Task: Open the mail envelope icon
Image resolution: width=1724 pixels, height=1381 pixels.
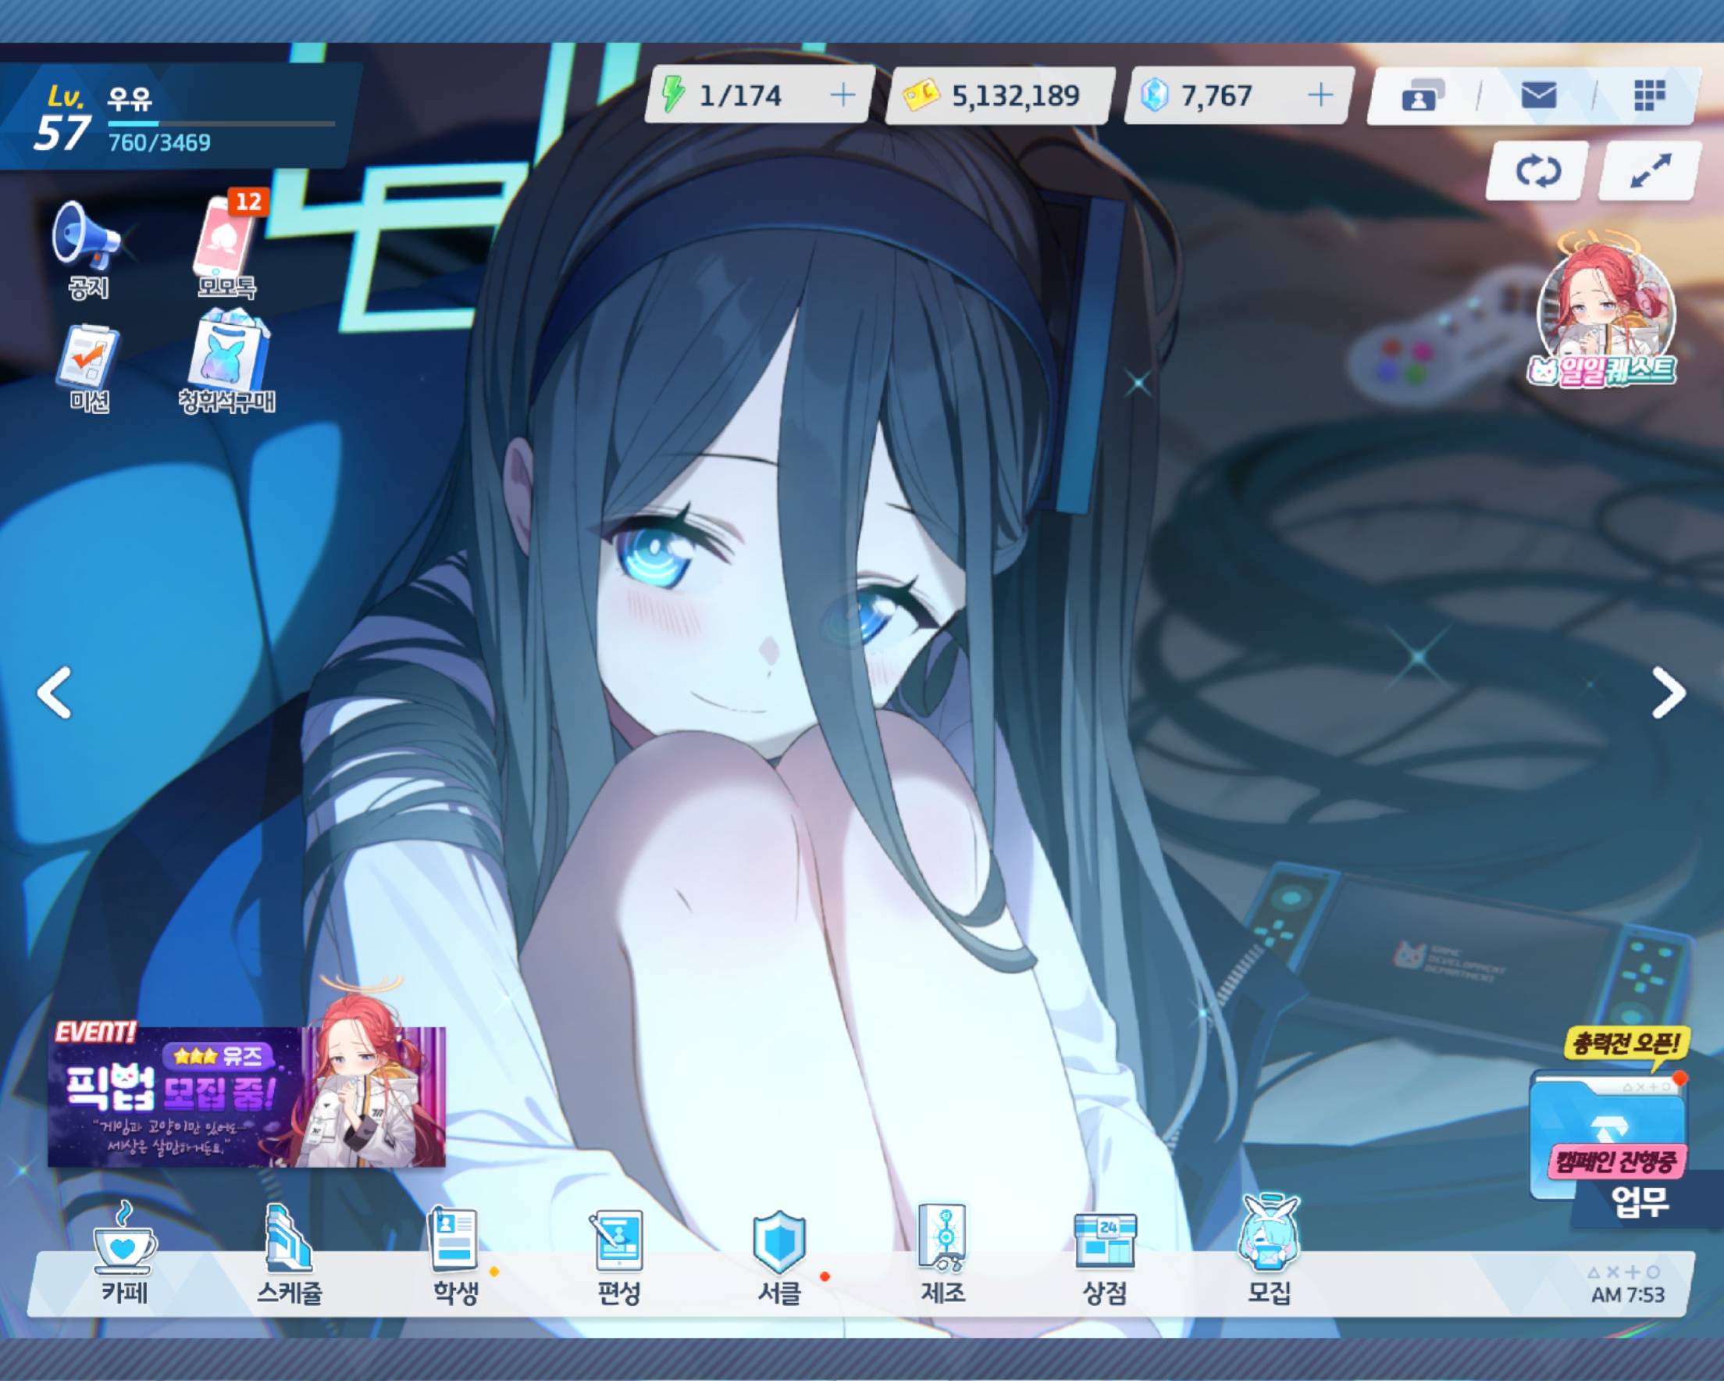Action: pyautogui.click(x=1537, y=95)
